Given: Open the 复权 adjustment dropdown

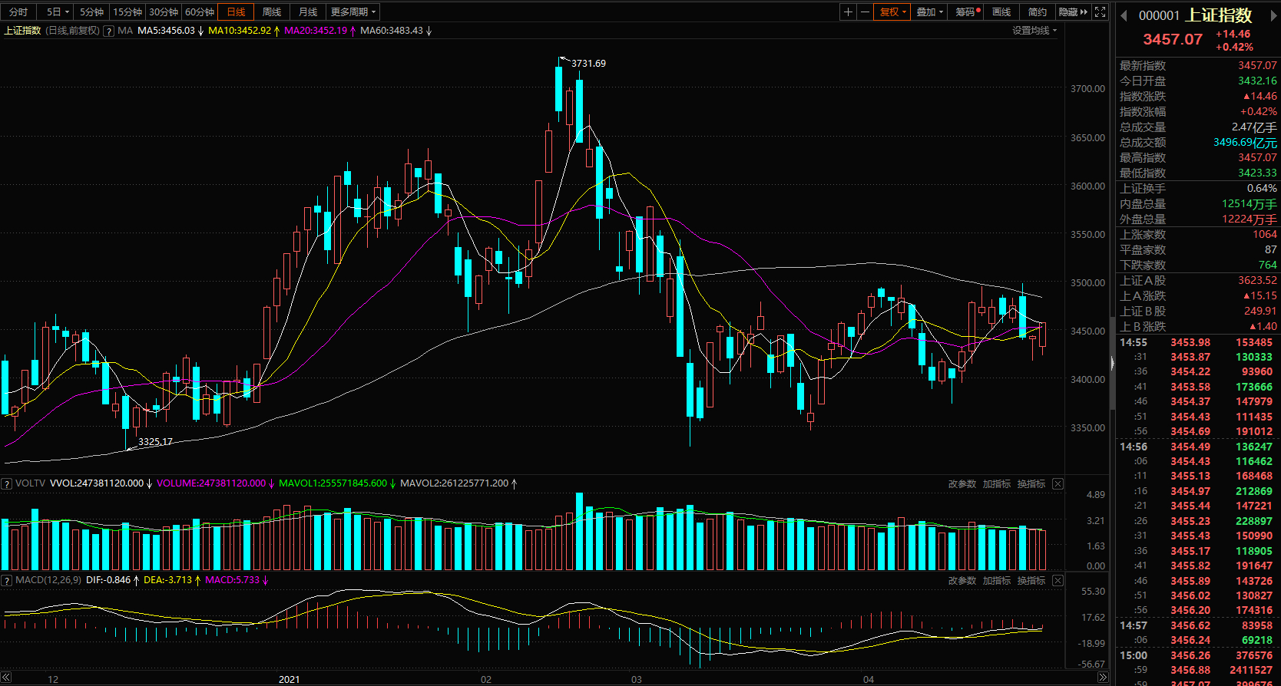Looking at the screenshot, I should coord(892,12).
